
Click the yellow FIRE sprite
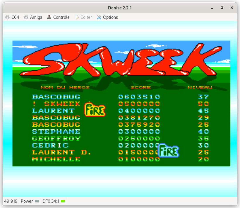pyautogui.click(x=95, y=109)
